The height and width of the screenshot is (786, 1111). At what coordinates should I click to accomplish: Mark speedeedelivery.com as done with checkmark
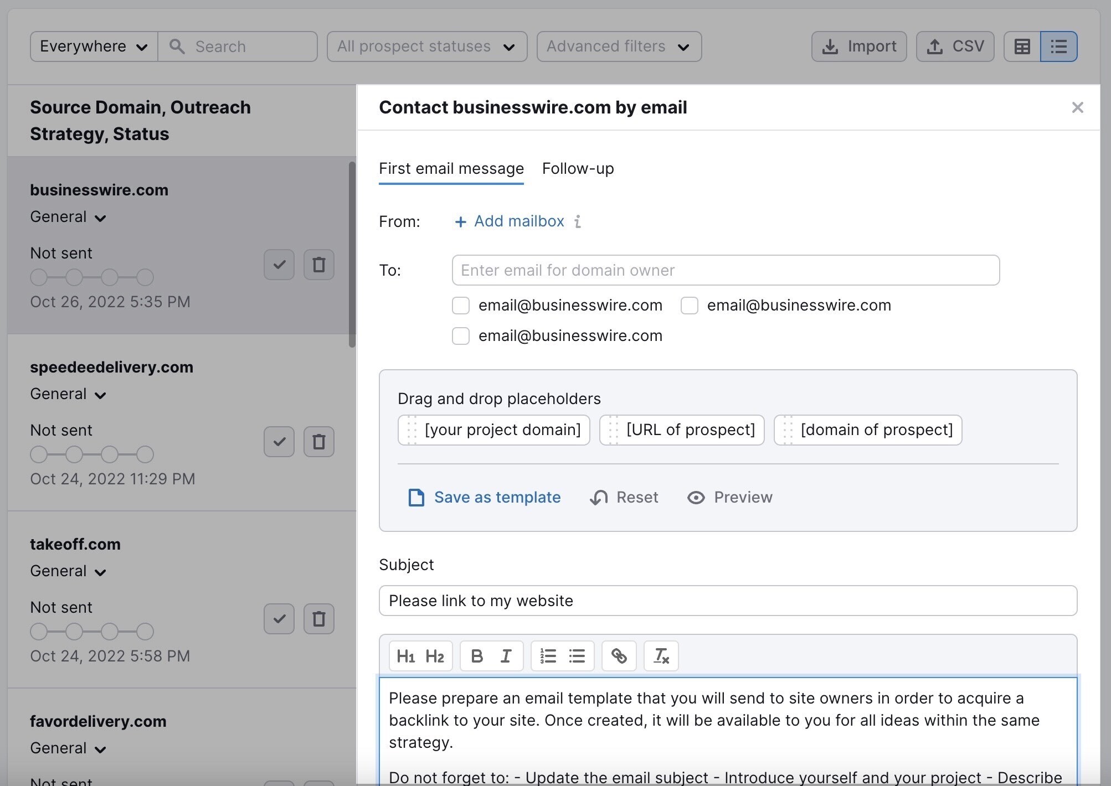[x=279, y=442]
